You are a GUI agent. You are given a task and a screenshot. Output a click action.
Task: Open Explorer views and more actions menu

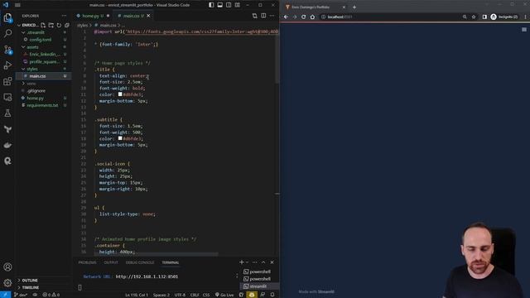tap(64, 16)
